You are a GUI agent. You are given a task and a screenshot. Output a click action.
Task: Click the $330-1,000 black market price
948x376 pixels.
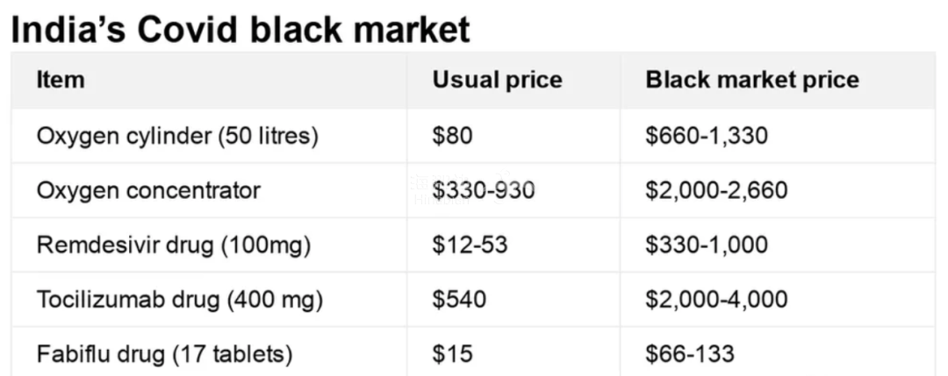[x=706, y=245]
